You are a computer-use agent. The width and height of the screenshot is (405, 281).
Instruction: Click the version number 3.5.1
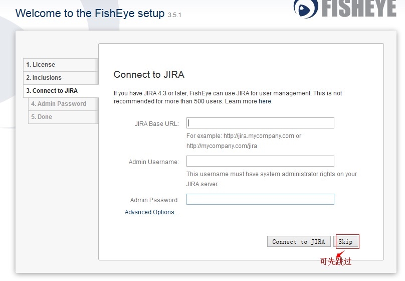[174, 15]
